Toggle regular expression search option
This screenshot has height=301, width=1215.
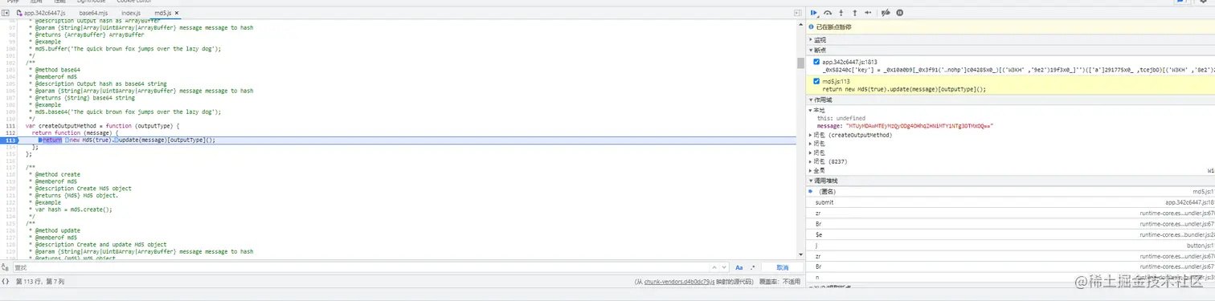[x=753, y=267]
